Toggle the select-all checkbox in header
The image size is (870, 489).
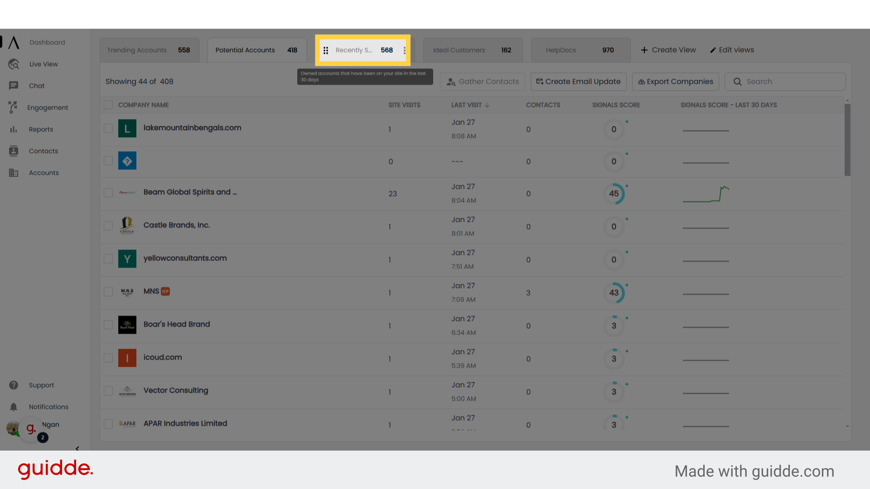pyautogui.click(x=108, y=105)
